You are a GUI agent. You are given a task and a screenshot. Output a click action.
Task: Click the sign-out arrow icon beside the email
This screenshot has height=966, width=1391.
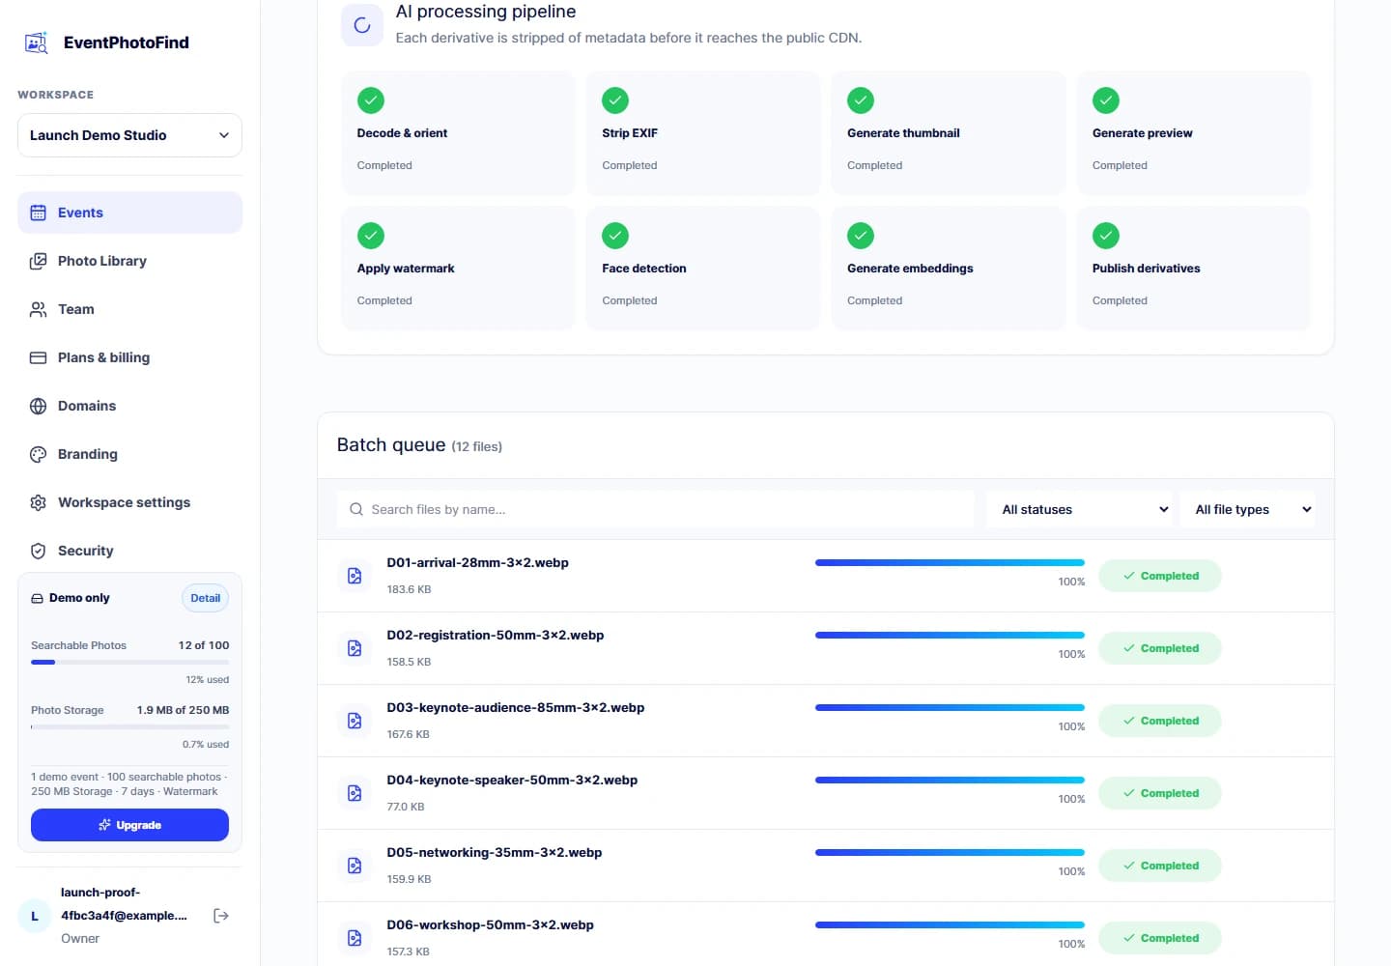(x=221, y=916)
